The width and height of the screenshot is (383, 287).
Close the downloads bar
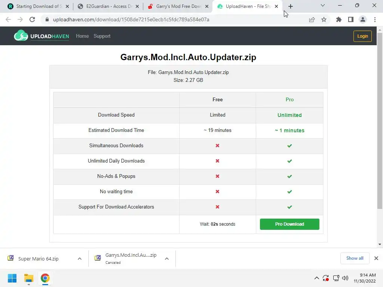(376, 258)
